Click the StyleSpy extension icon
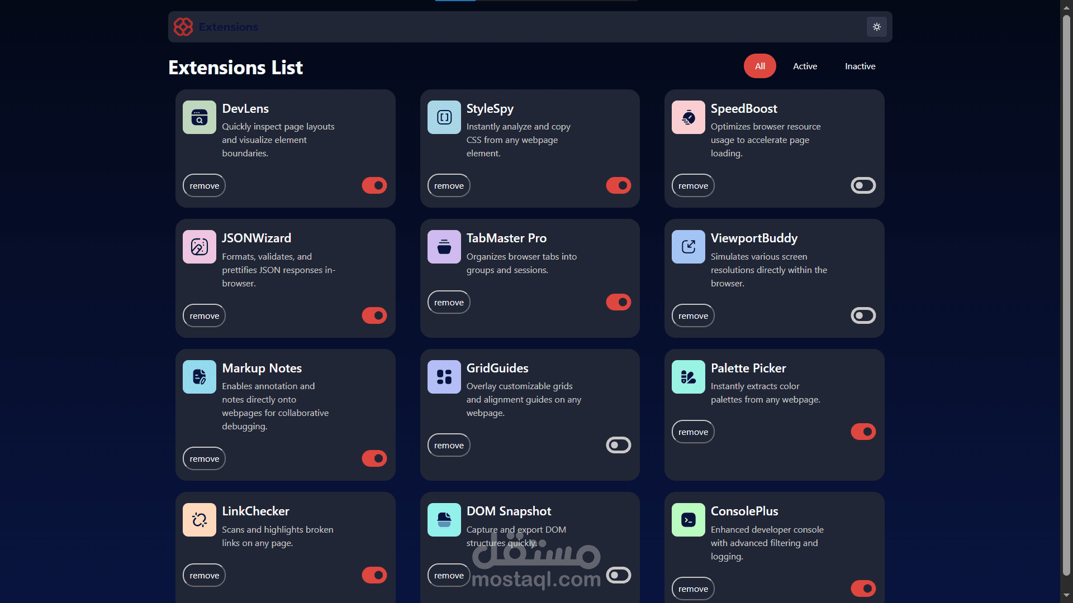Image resolution: width=1073 pixels, height=603 pixels. tap(444, 117)
